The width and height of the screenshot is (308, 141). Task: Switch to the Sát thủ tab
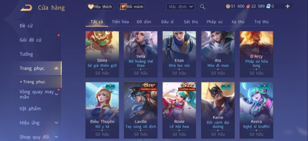pos(191,22)
